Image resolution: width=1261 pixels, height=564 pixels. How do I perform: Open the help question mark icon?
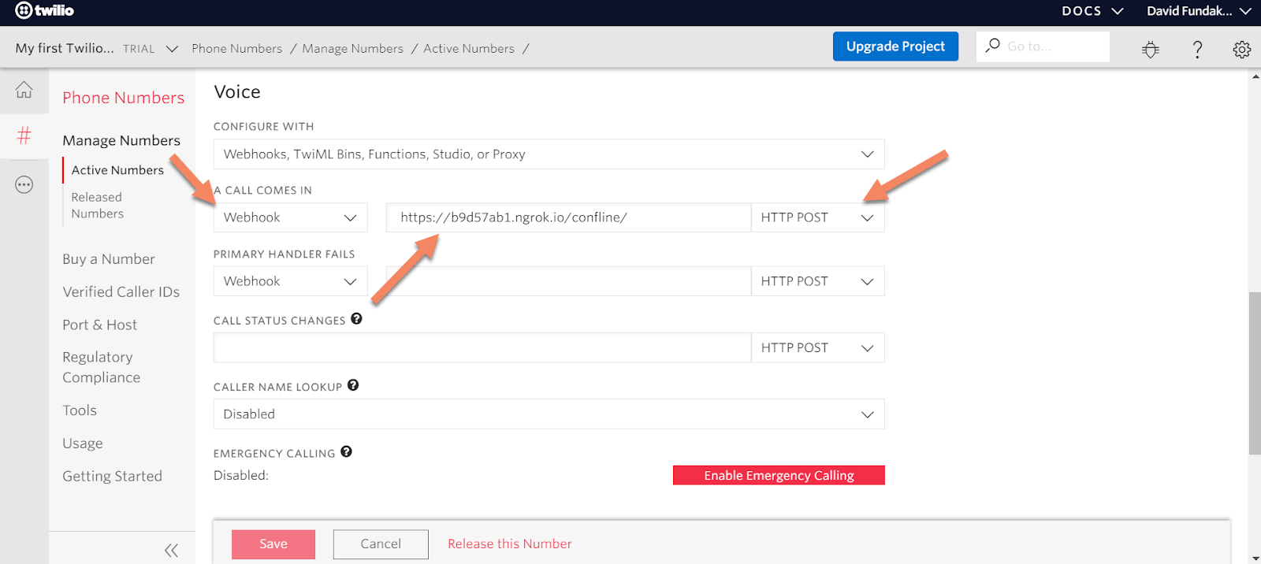1197,49
